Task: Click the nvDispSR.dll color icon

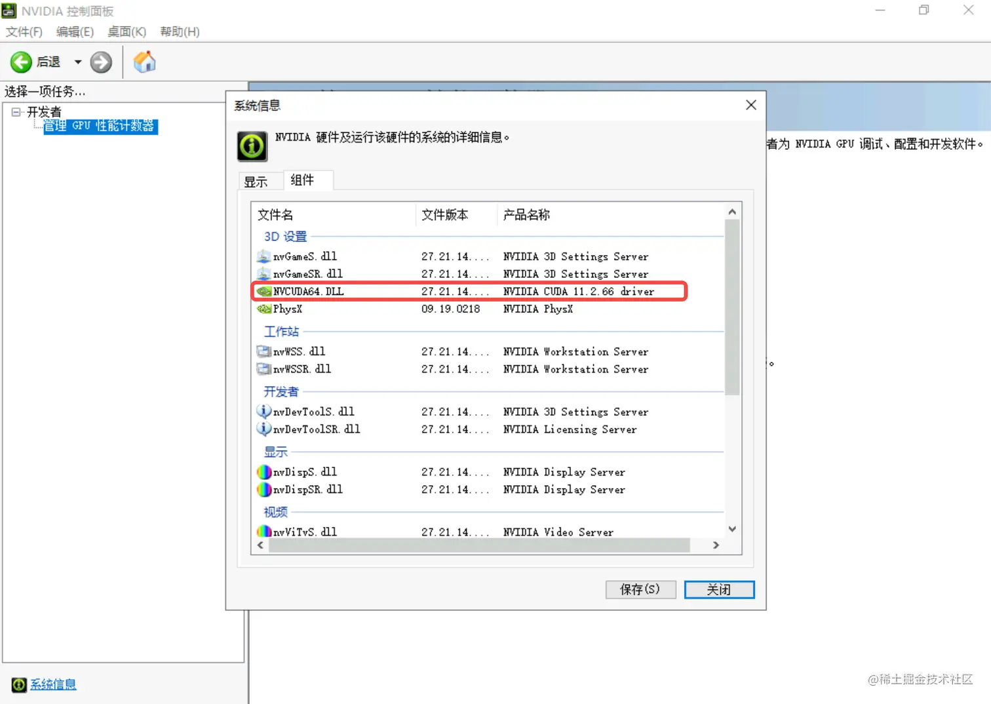Action: [264, 489]
